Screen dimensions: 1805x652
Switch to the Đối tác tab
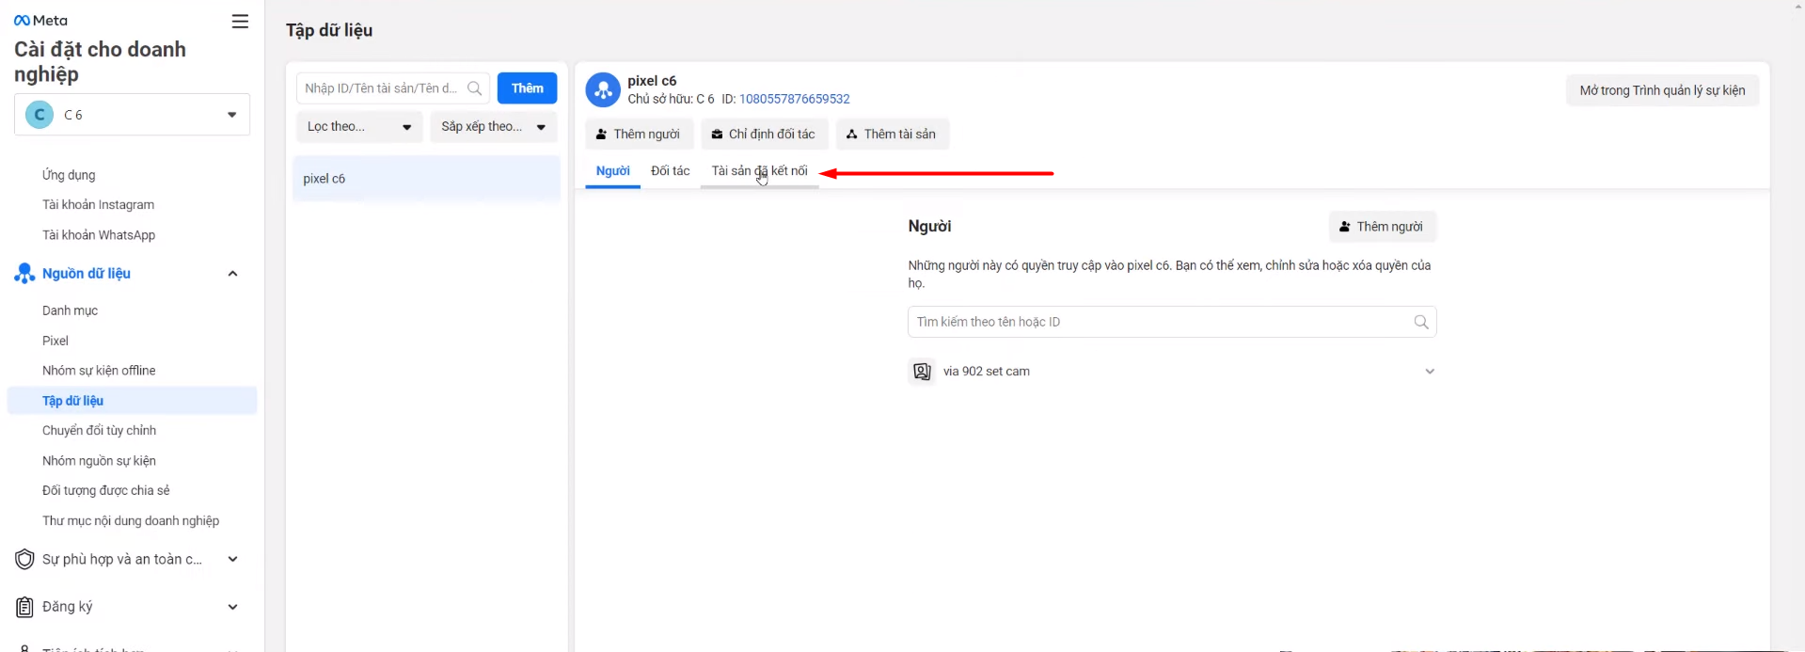tap(670, 171)
